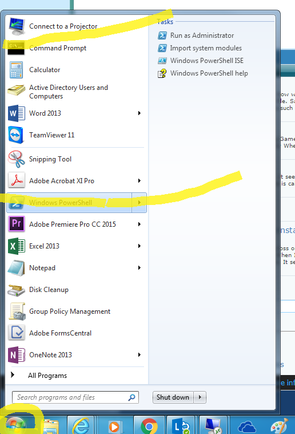
Task: Click Import system modules task link
Action: [206, 48]
